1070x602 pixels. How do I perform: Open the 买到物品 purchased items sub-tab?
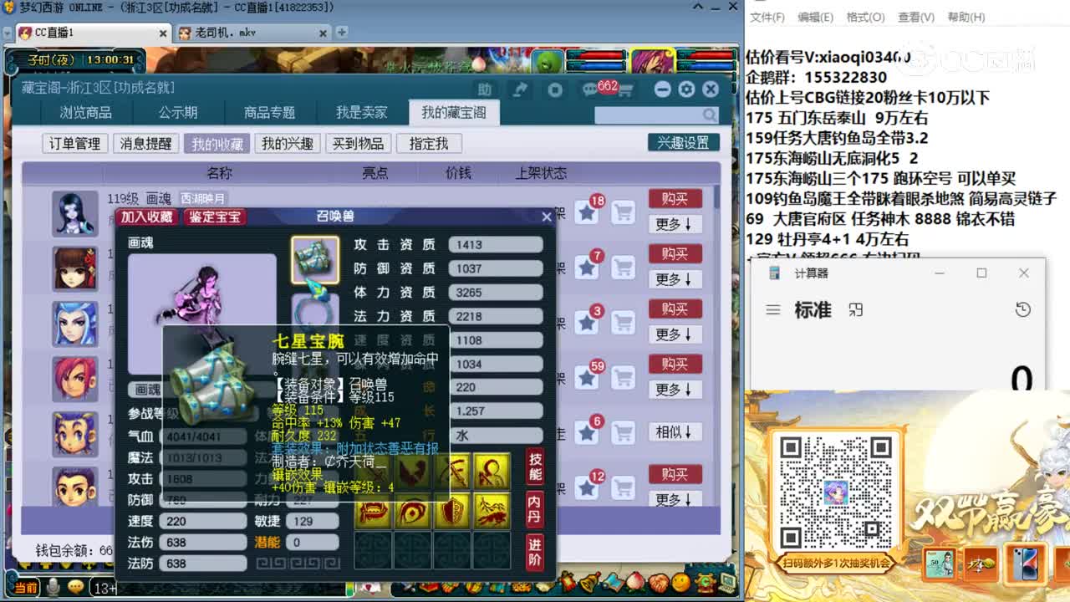click(358, 144)
